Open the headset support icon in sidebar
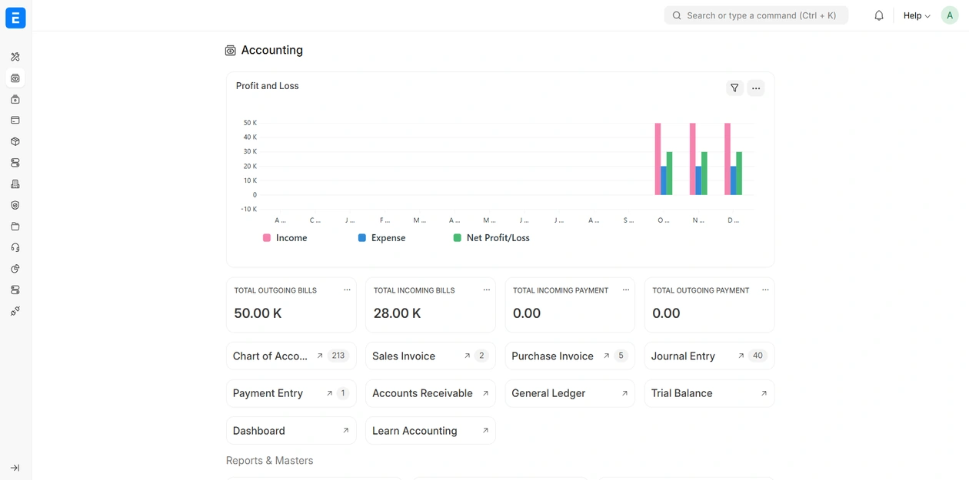This screenshot has width=969, height=480. pyautogui.click(x=15, y=247)
